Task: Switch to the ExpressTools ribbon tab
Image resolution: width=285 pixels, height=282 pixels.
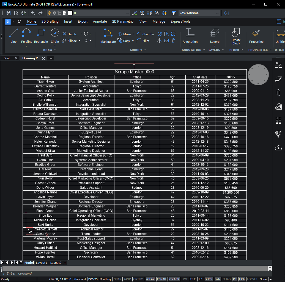Action: (180, 22)
